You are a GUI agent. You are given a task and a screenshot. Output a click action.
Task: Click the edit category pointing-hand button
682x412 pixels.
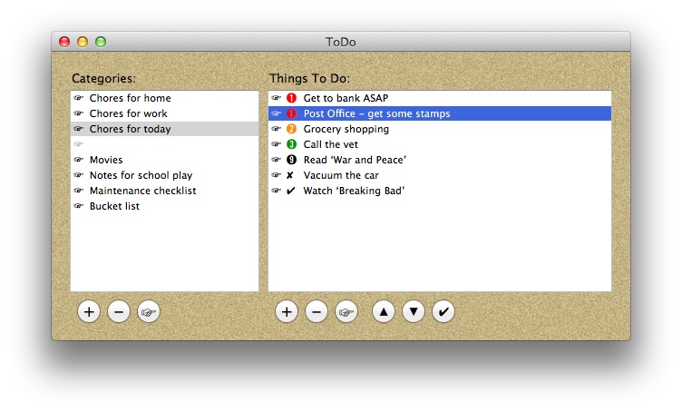point(149,311)
